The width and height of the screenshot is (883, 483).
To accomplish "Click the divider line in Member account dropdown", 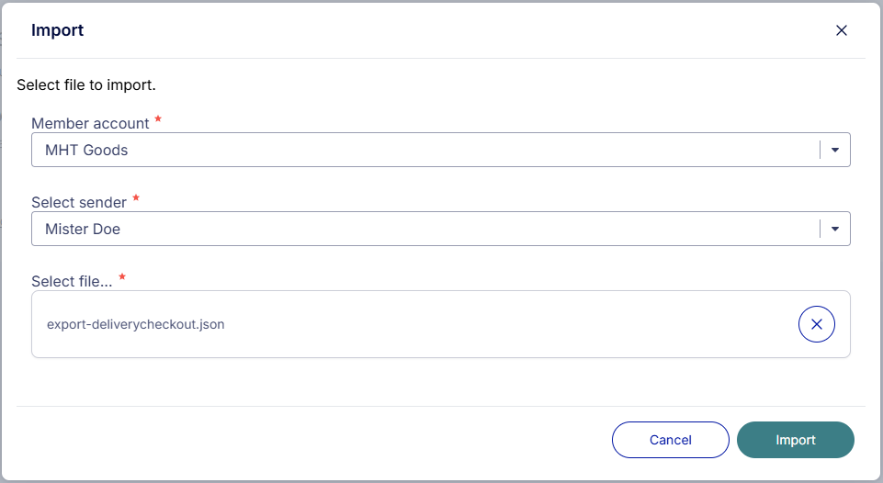I will (x=820, y=150).
